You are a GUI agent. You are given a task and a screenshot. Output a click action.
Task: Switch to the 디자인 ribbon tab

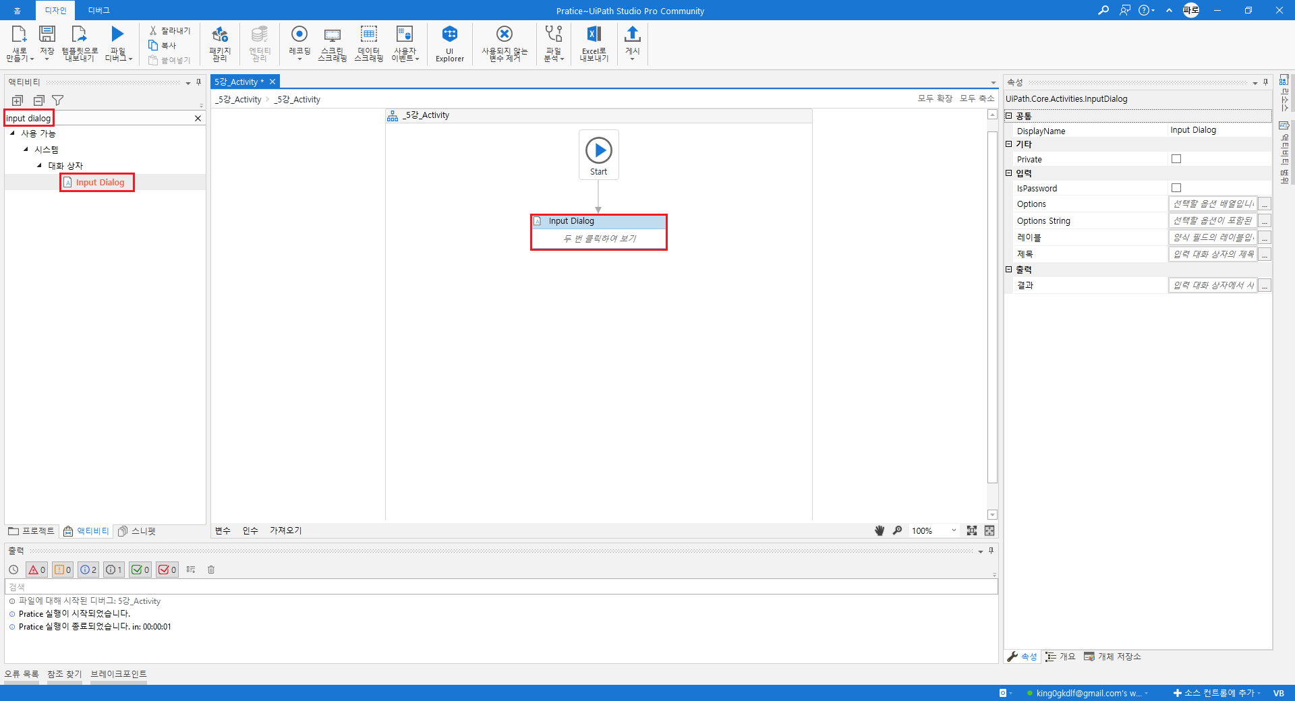pos(55,10)
